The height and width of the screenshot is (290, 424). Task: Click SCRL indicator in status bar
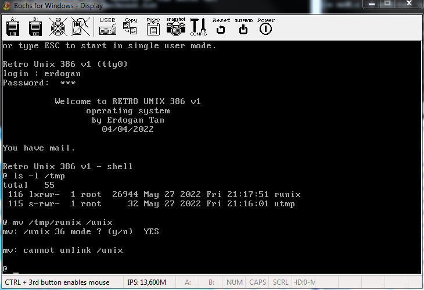click(281, 282)
